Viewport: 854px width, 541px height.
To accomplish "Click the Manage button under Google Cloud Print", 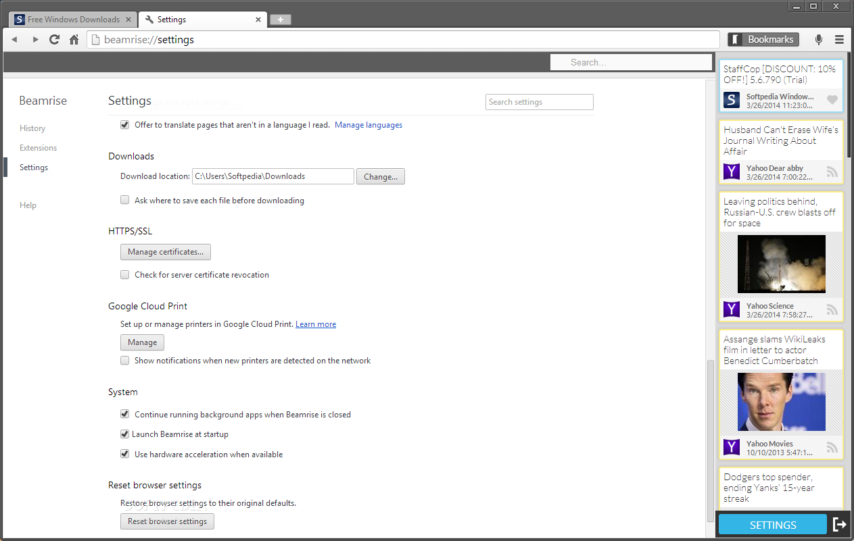I will pyautogui.click(x=142, y=342).
